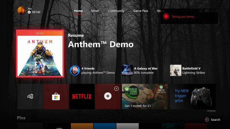This screenshot has height=129, width=230.
Task: Open the My games & apps tile
Action: click(30, 97)
